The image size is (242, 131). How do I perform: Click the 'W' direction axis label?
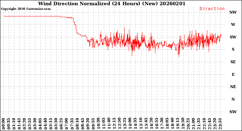tap(233, 24)
